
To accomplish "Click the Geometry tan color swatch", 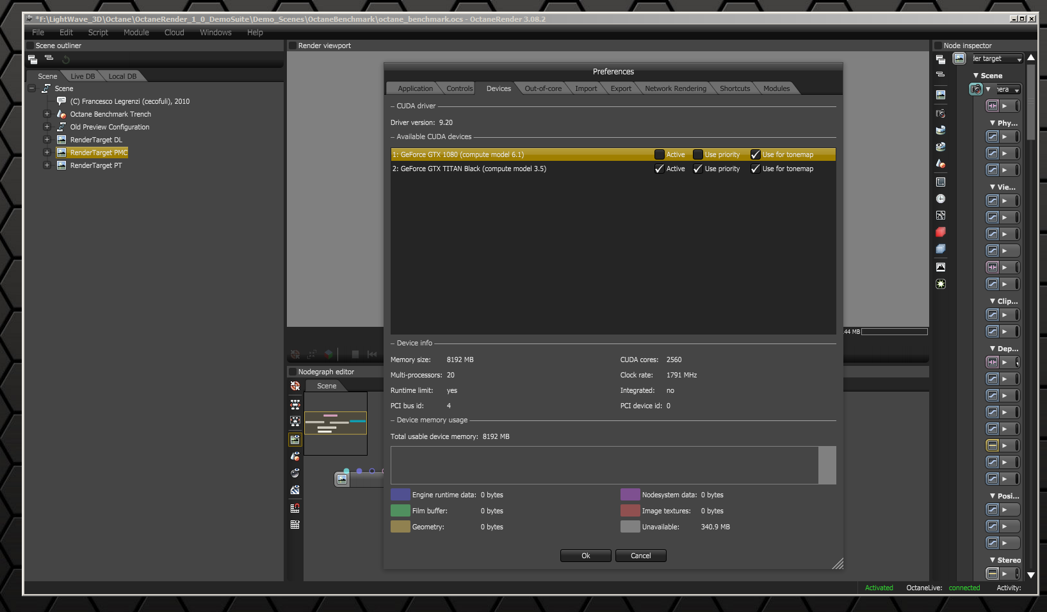I will point(400,526).
